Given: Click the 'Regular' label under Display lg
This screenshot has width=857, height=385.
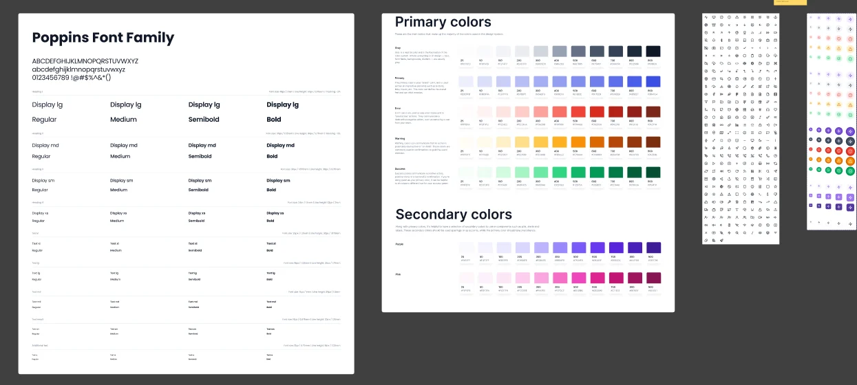Looking at the screenshot, I should [45, 120].
